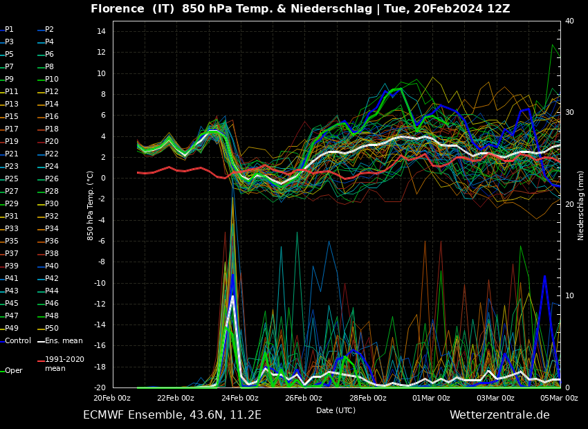This screenshot has width=588, height=429.
Task: Click the -14 temperature tick label
Action: 100,325
